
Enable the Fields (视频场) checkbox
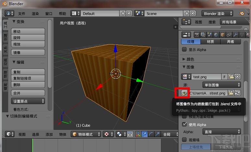[x=184, y=140]
